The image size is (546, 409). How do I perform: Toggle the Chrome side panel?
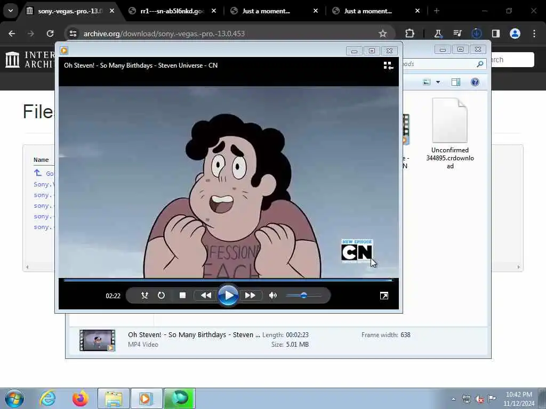(x=496, y=34)
